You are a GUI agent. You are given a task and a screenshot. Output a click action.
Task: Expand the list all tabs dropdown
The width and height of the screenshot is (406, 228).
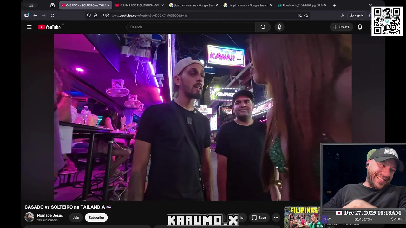[x=370, y=5]
